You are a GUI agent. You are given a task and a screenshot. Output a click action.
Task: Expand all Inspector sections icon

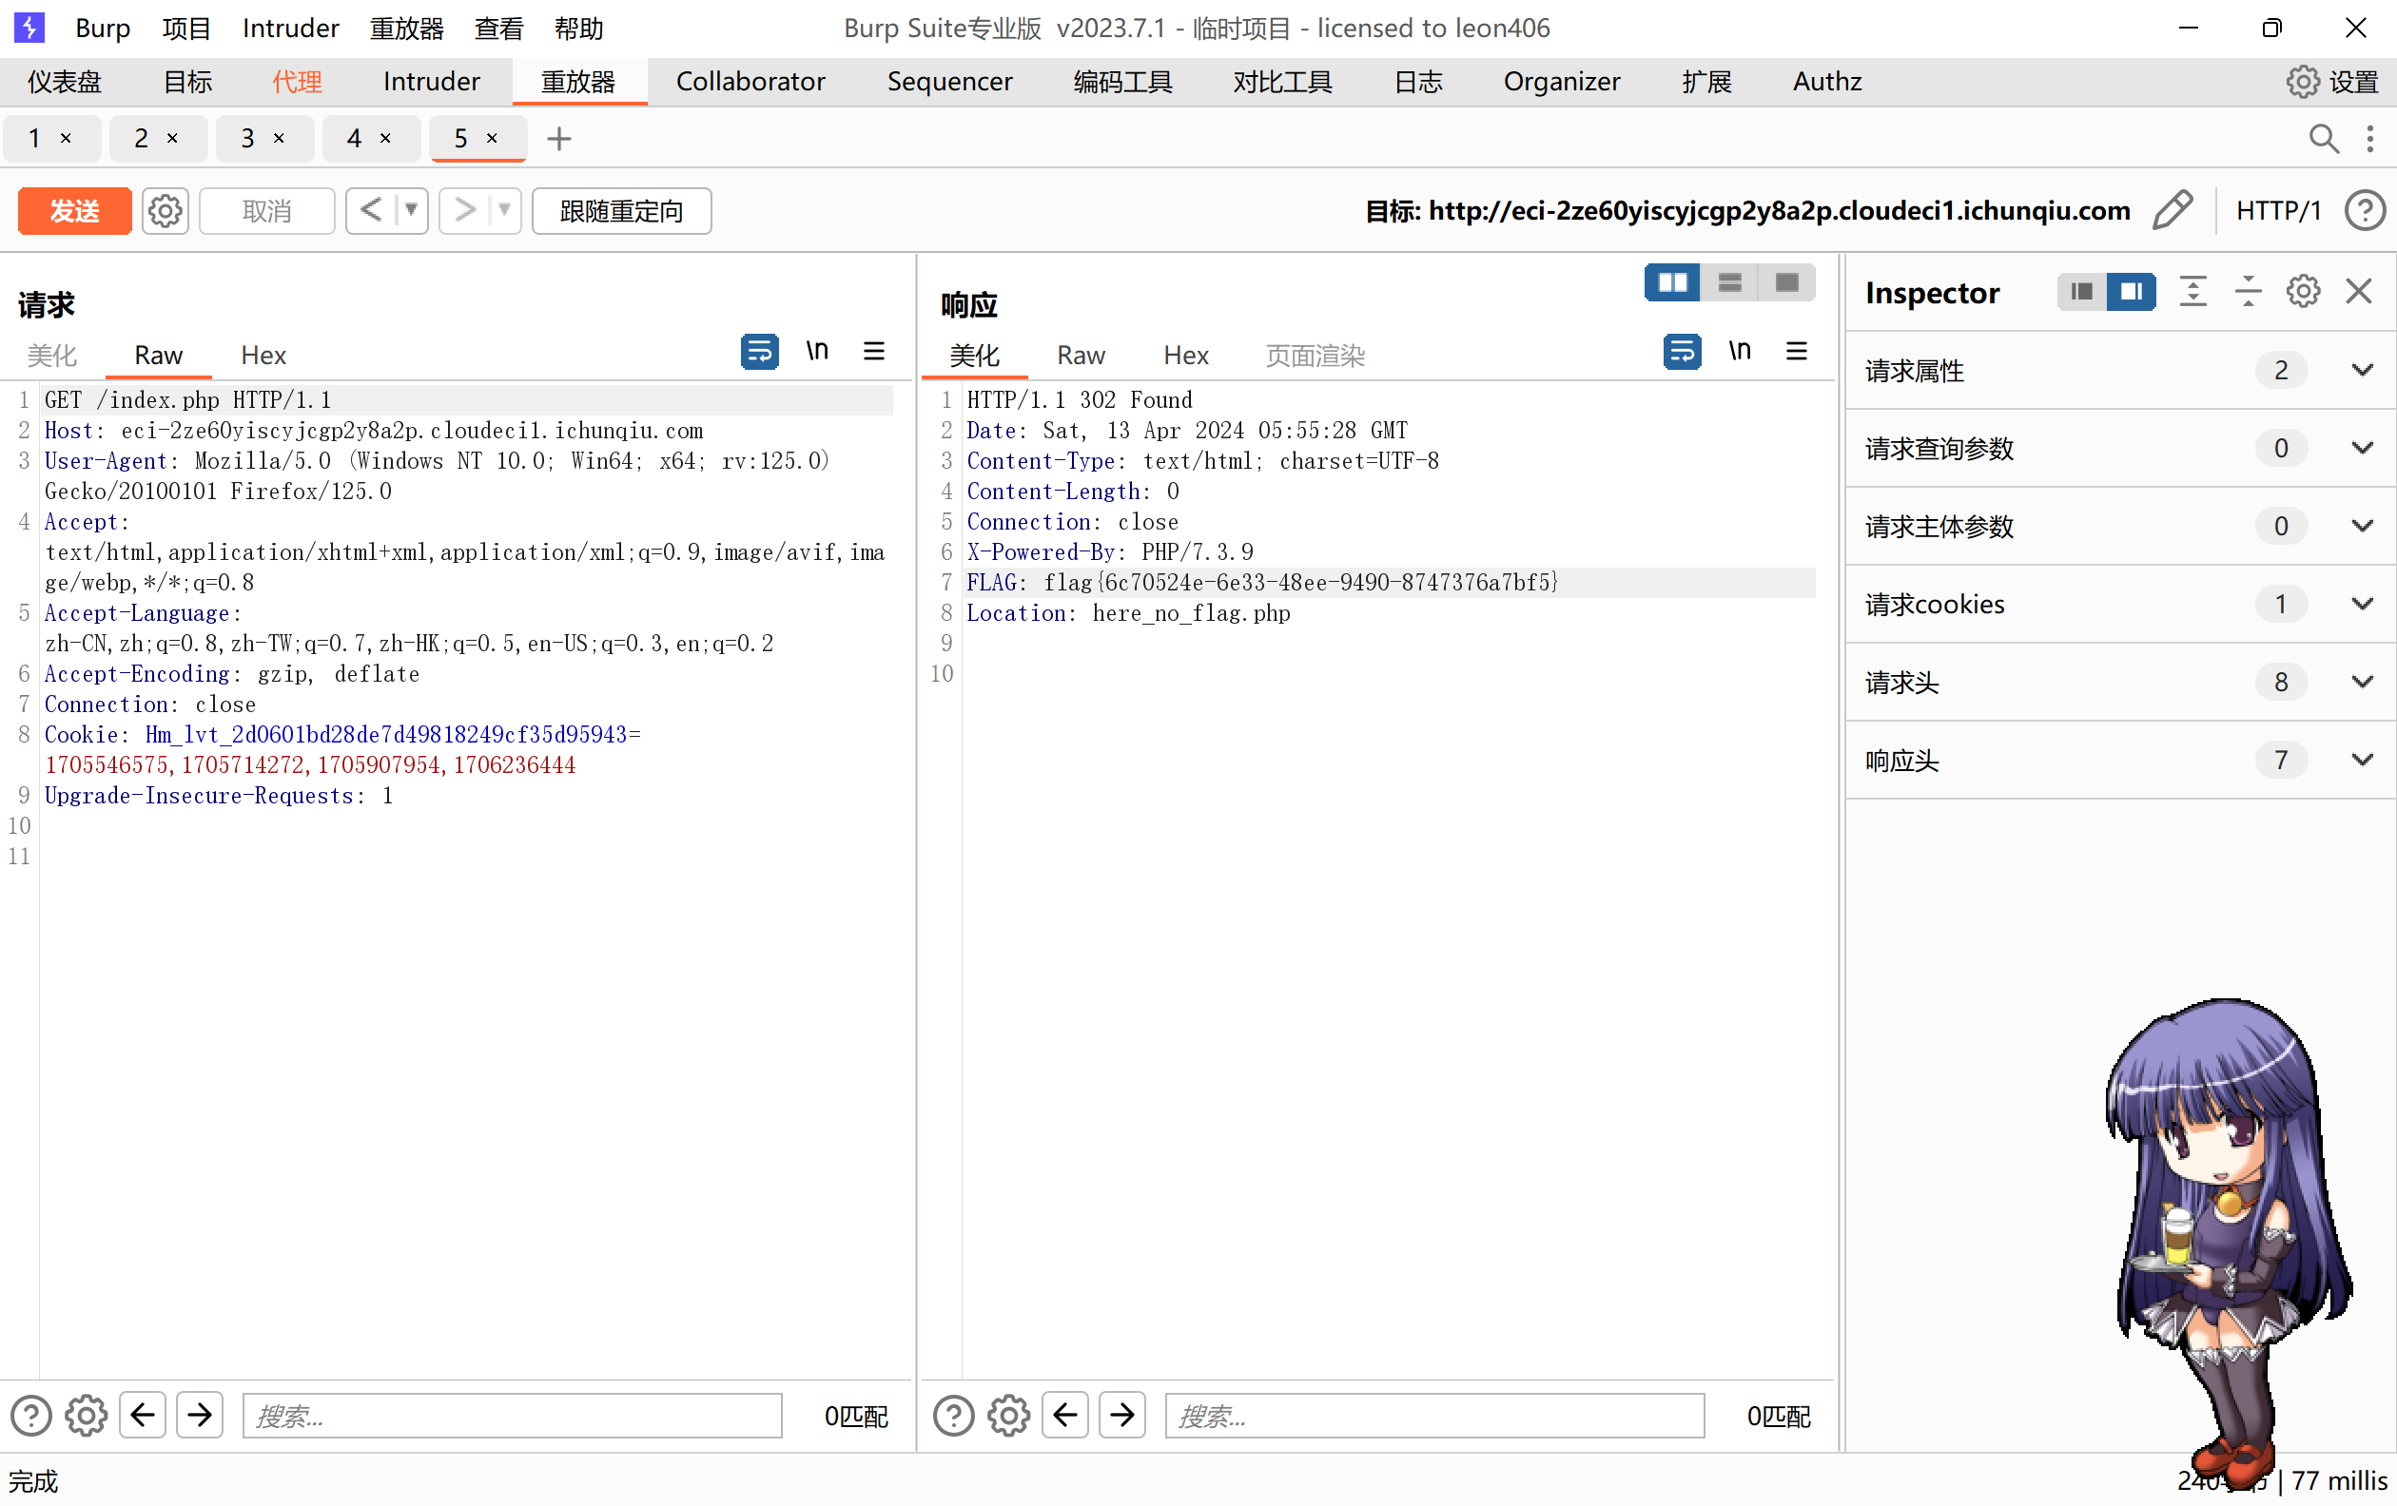tap(2192, 292)
